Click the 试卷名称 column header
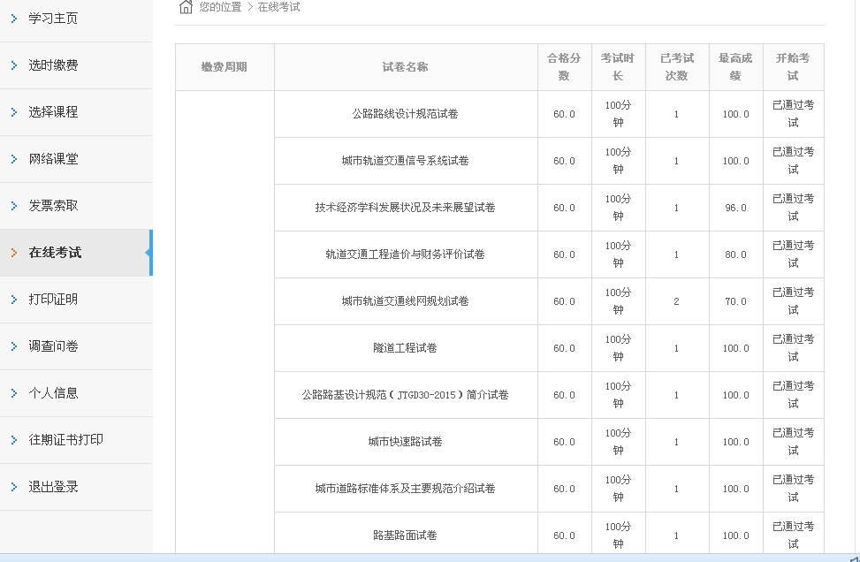The image size is (860, 562). pos(406,67)
